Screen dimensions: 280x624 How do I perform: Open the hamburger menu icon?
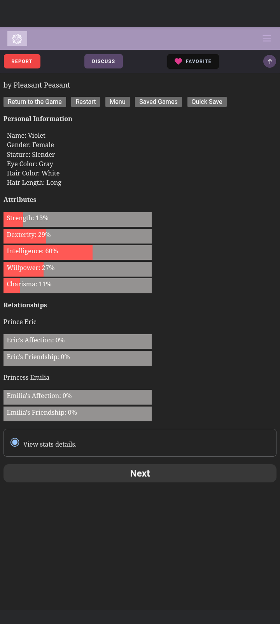[267, 38]
